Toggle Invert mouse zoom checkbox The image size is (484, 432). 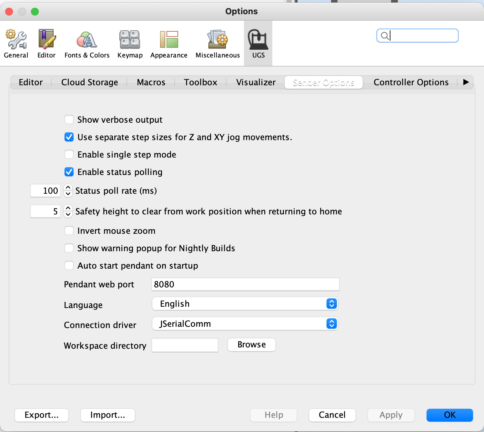click(69, 231)
